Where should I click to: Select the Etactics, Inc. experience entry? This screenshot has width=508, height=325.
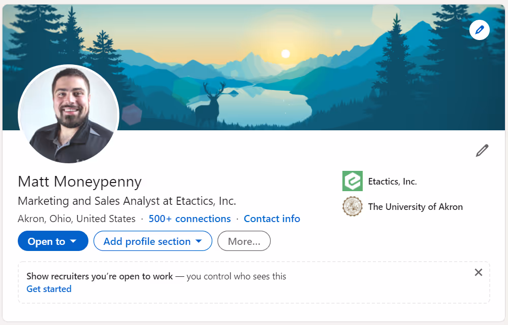click(392, 181)
